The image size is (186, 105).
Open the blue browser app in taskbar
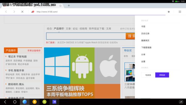click(25, 102)
